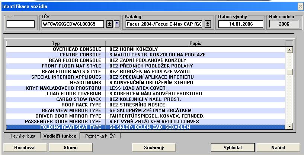The width and height of the screenshot is (304, 155).
Task: Open the Poznámka k IČV tab
Action: tap(100, 136)
